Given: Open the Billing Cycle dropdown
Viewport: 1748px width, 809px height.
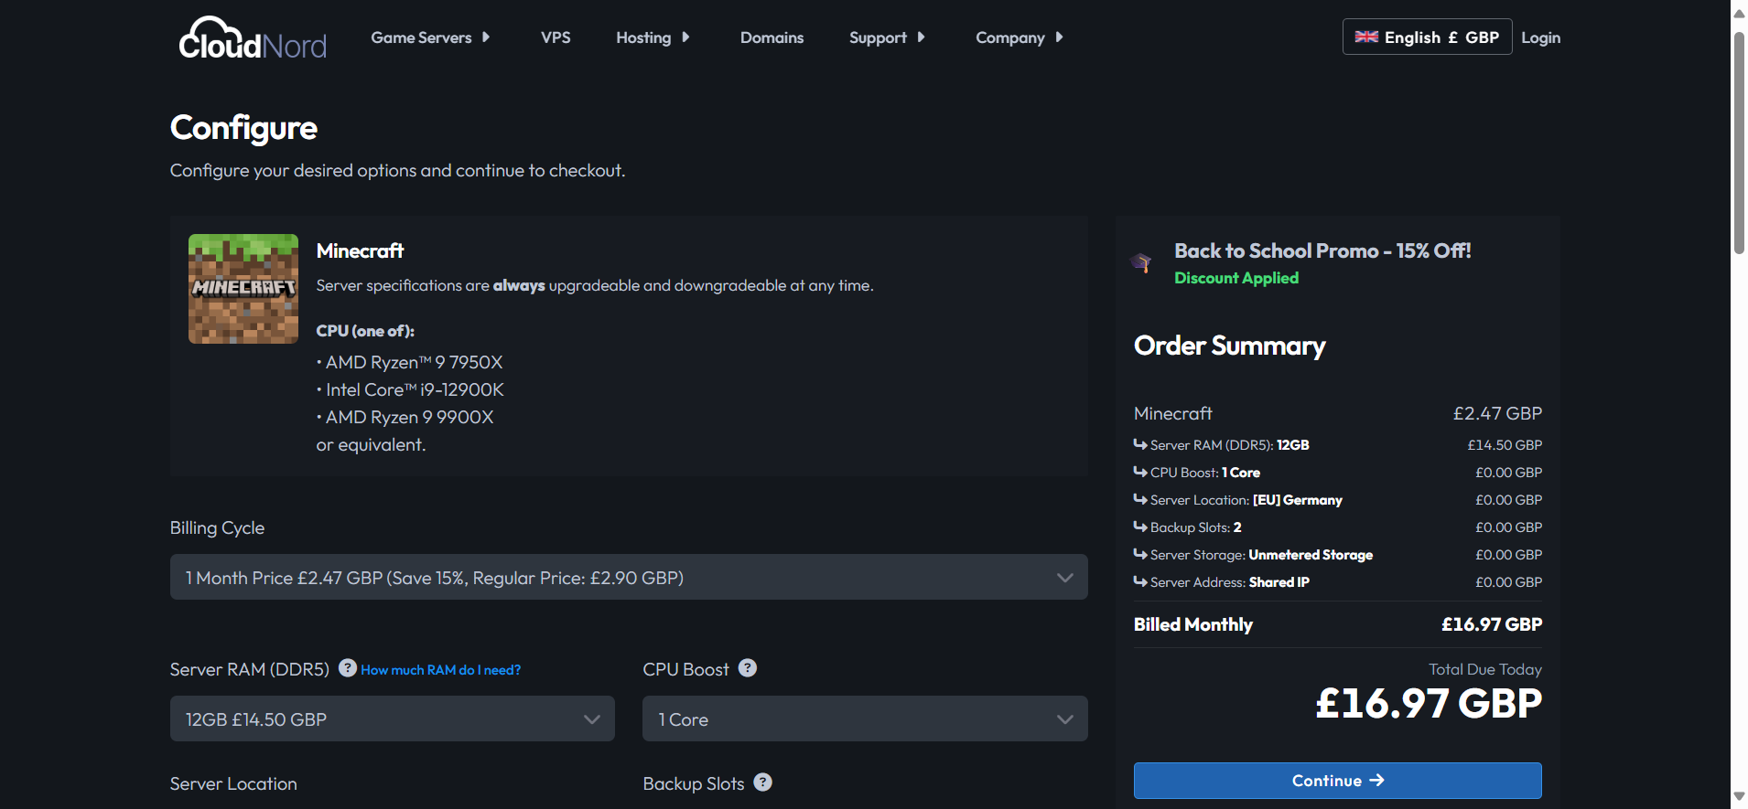Looking at the screenshot, I should point(629,577).
